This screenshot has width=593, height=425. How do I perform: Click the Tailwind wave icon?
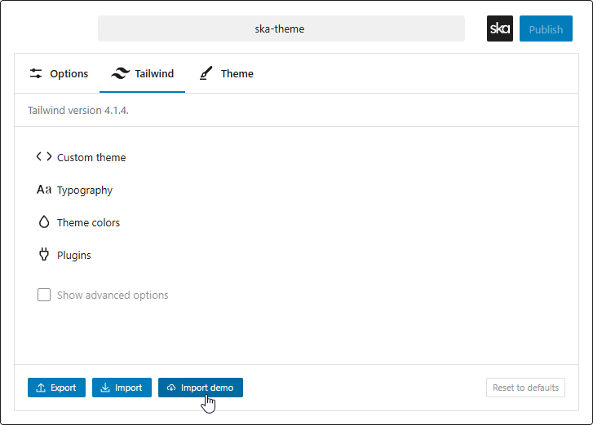(120, 73)
